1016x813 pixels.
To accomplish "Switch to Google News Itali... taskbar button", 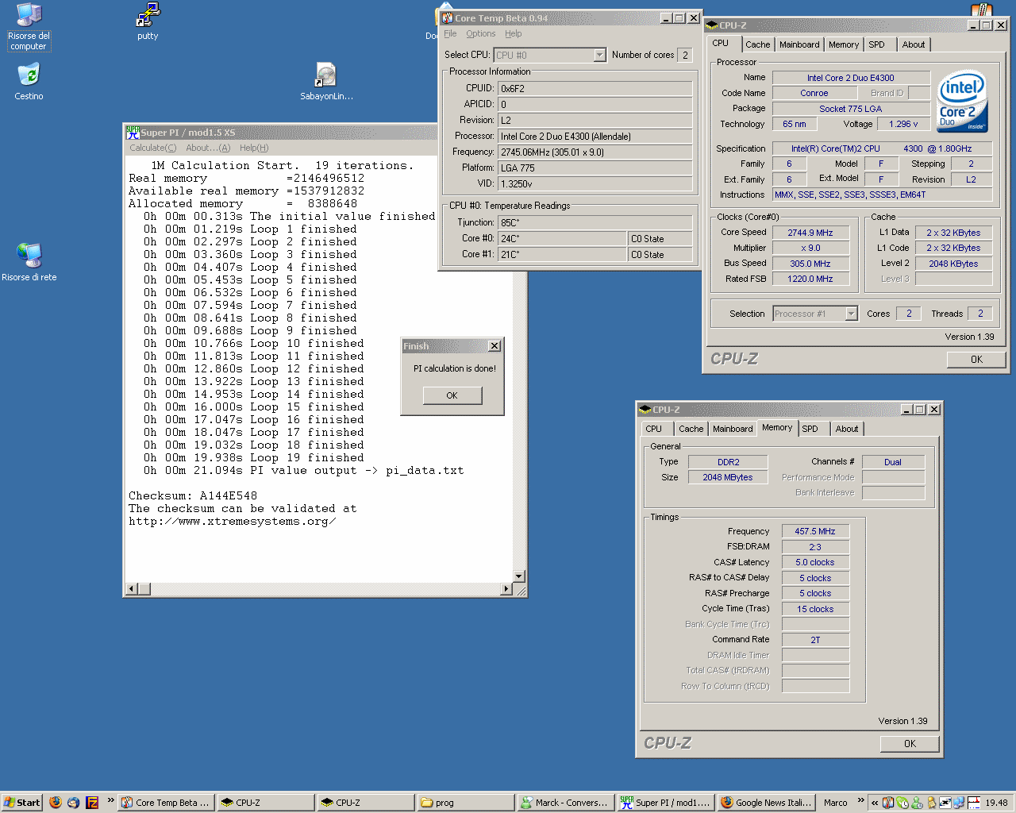I will [765, 803].
